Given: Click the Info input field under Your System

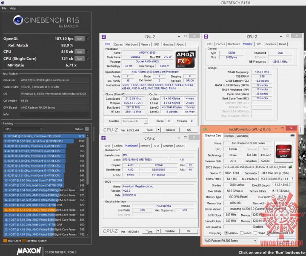Looking at the screenshot, I should [x=54, y=114].
